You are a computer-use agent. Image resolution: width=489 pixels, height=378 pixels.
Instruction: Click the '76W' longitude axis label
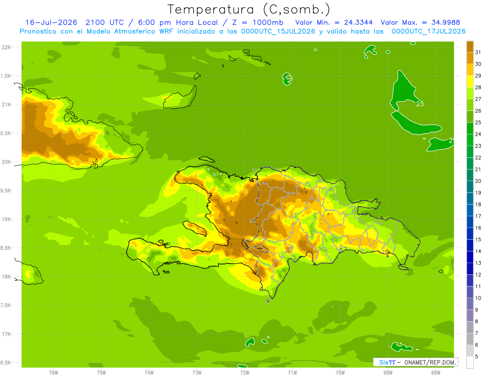click(x=53, y=372)
